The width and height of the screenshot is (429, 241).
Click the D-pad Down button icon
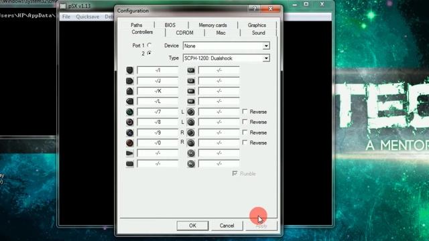[129, 91]
